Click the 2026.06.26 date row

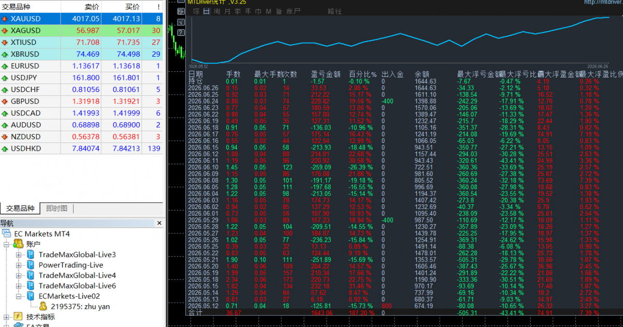point(203,87)
